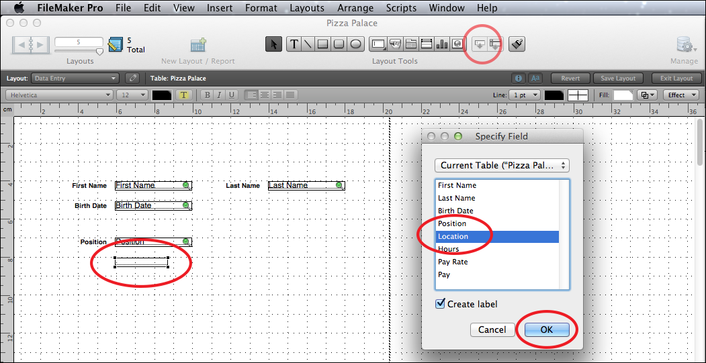The width and height of the screenshot is (706, 363).
Task: Select the Rounded Rectangle tool
Action: [339, 44]
